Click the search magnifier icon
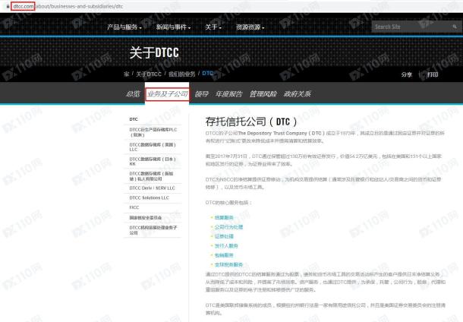 (x=455, y=27)
